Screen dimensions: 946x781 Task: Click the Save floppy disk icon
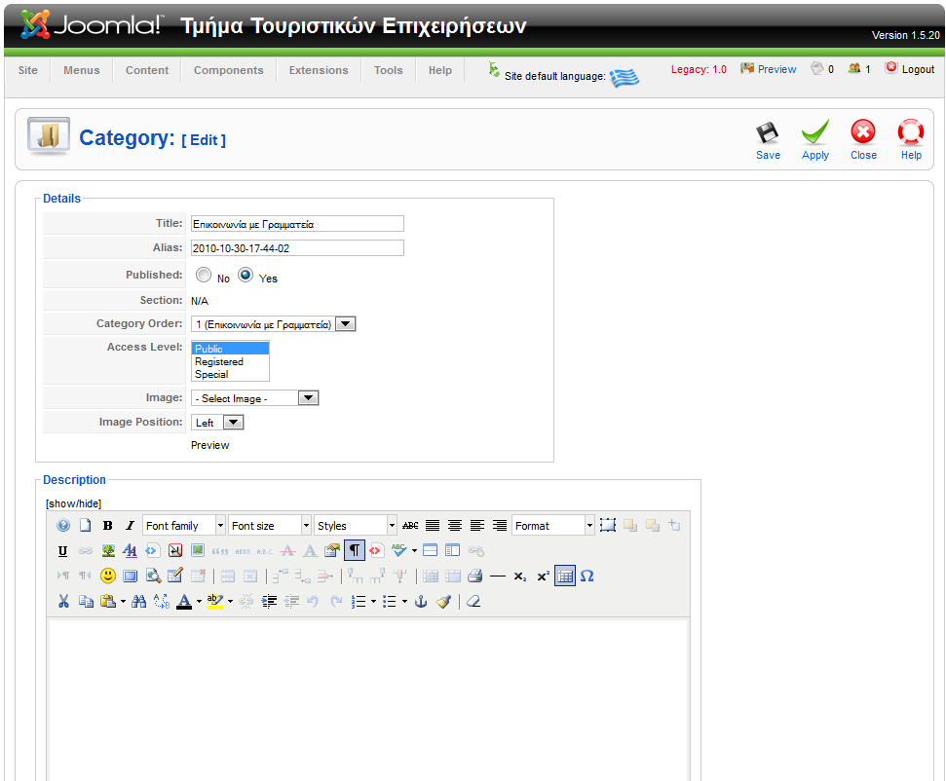click(768, 132)
